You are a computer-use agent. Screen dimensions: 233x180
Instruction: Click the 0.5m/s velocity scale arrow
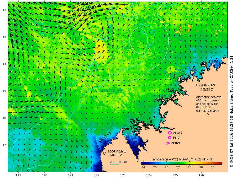click(204, 114)
